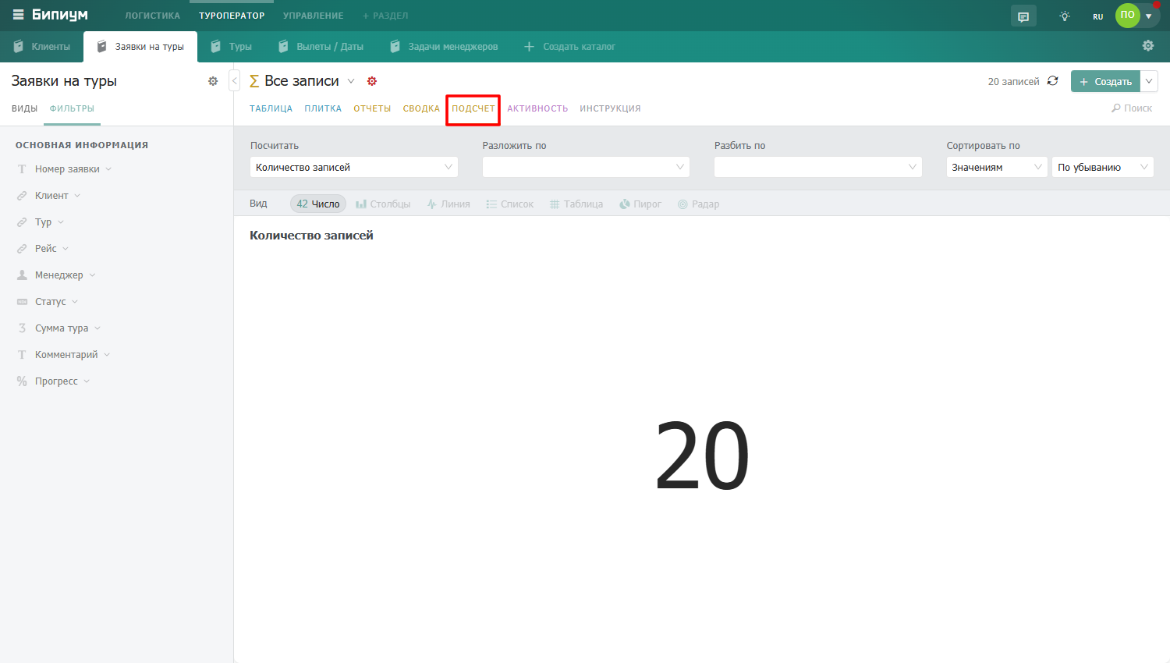The image size is (1170, 663).
Task: Expand the По убыванию sort order dropdown
Action: click(1103, 167)
